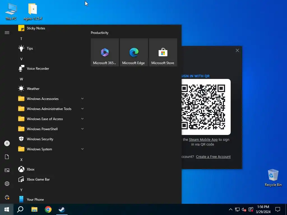Open Voice Recorder

[51, 69]
